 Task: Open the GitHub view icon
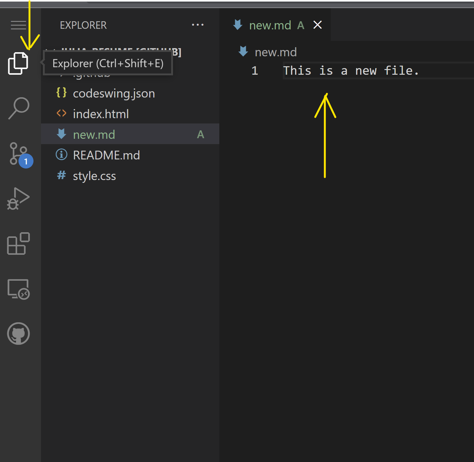pos(18,333)
